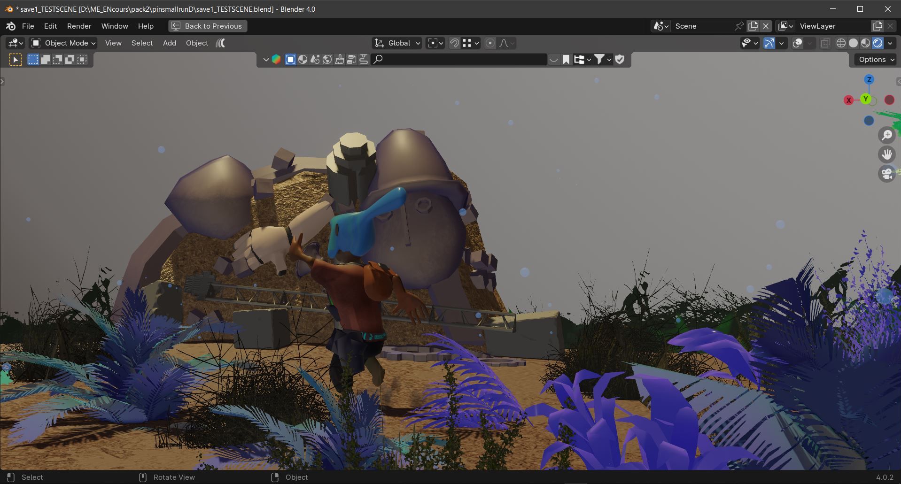Toggle snapping magnet icon

click(x=454, y=43)
